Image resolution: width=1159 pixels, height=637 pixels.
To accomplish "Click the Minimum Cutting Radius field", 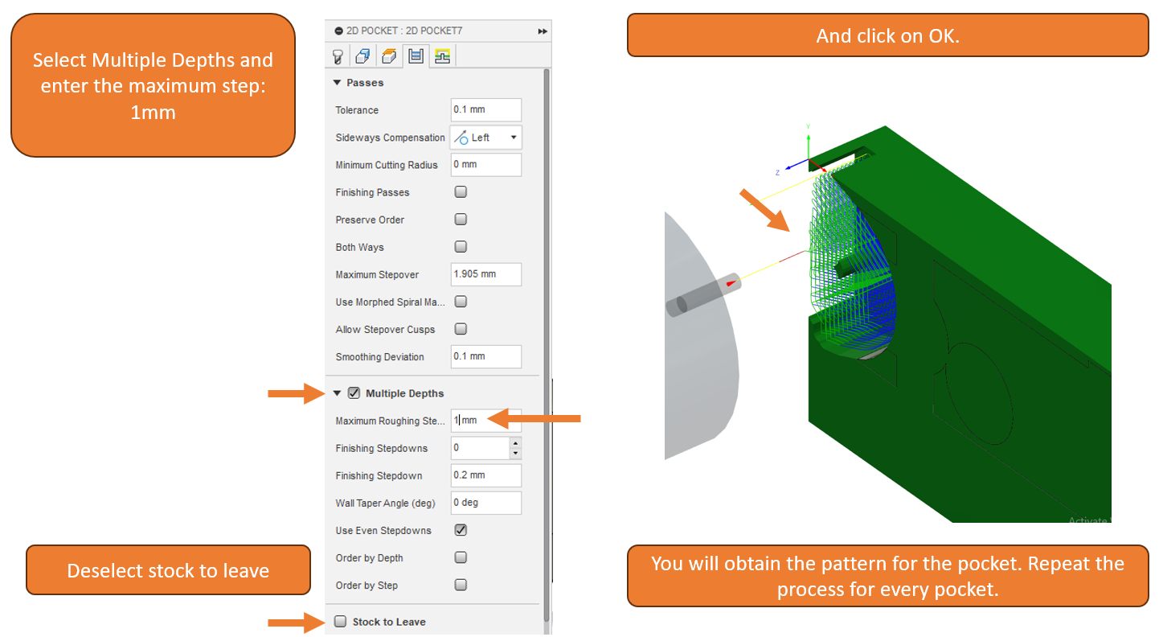I will pos(486,165).
